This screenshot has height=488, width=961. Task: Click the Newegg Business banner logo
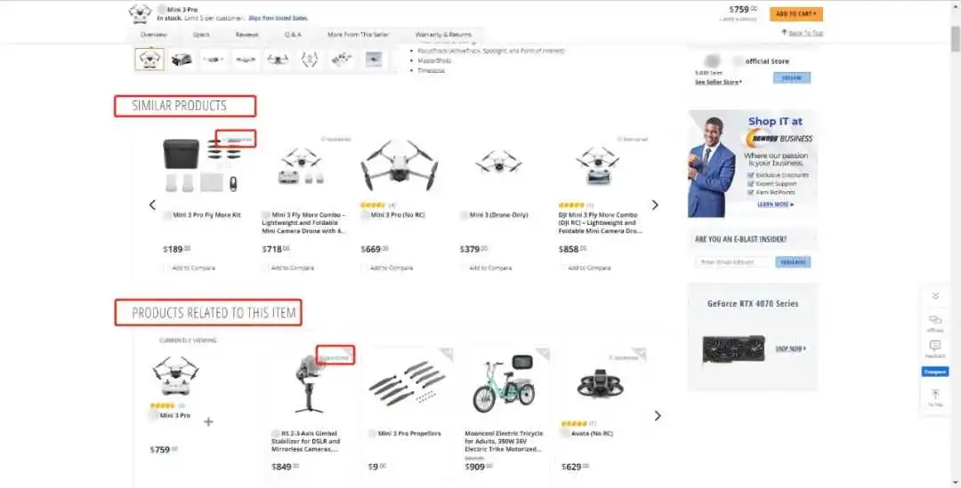779,139
